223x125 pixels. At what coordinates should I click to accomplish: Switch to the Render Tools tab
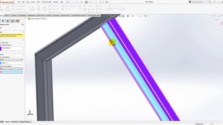coord(66,15)
